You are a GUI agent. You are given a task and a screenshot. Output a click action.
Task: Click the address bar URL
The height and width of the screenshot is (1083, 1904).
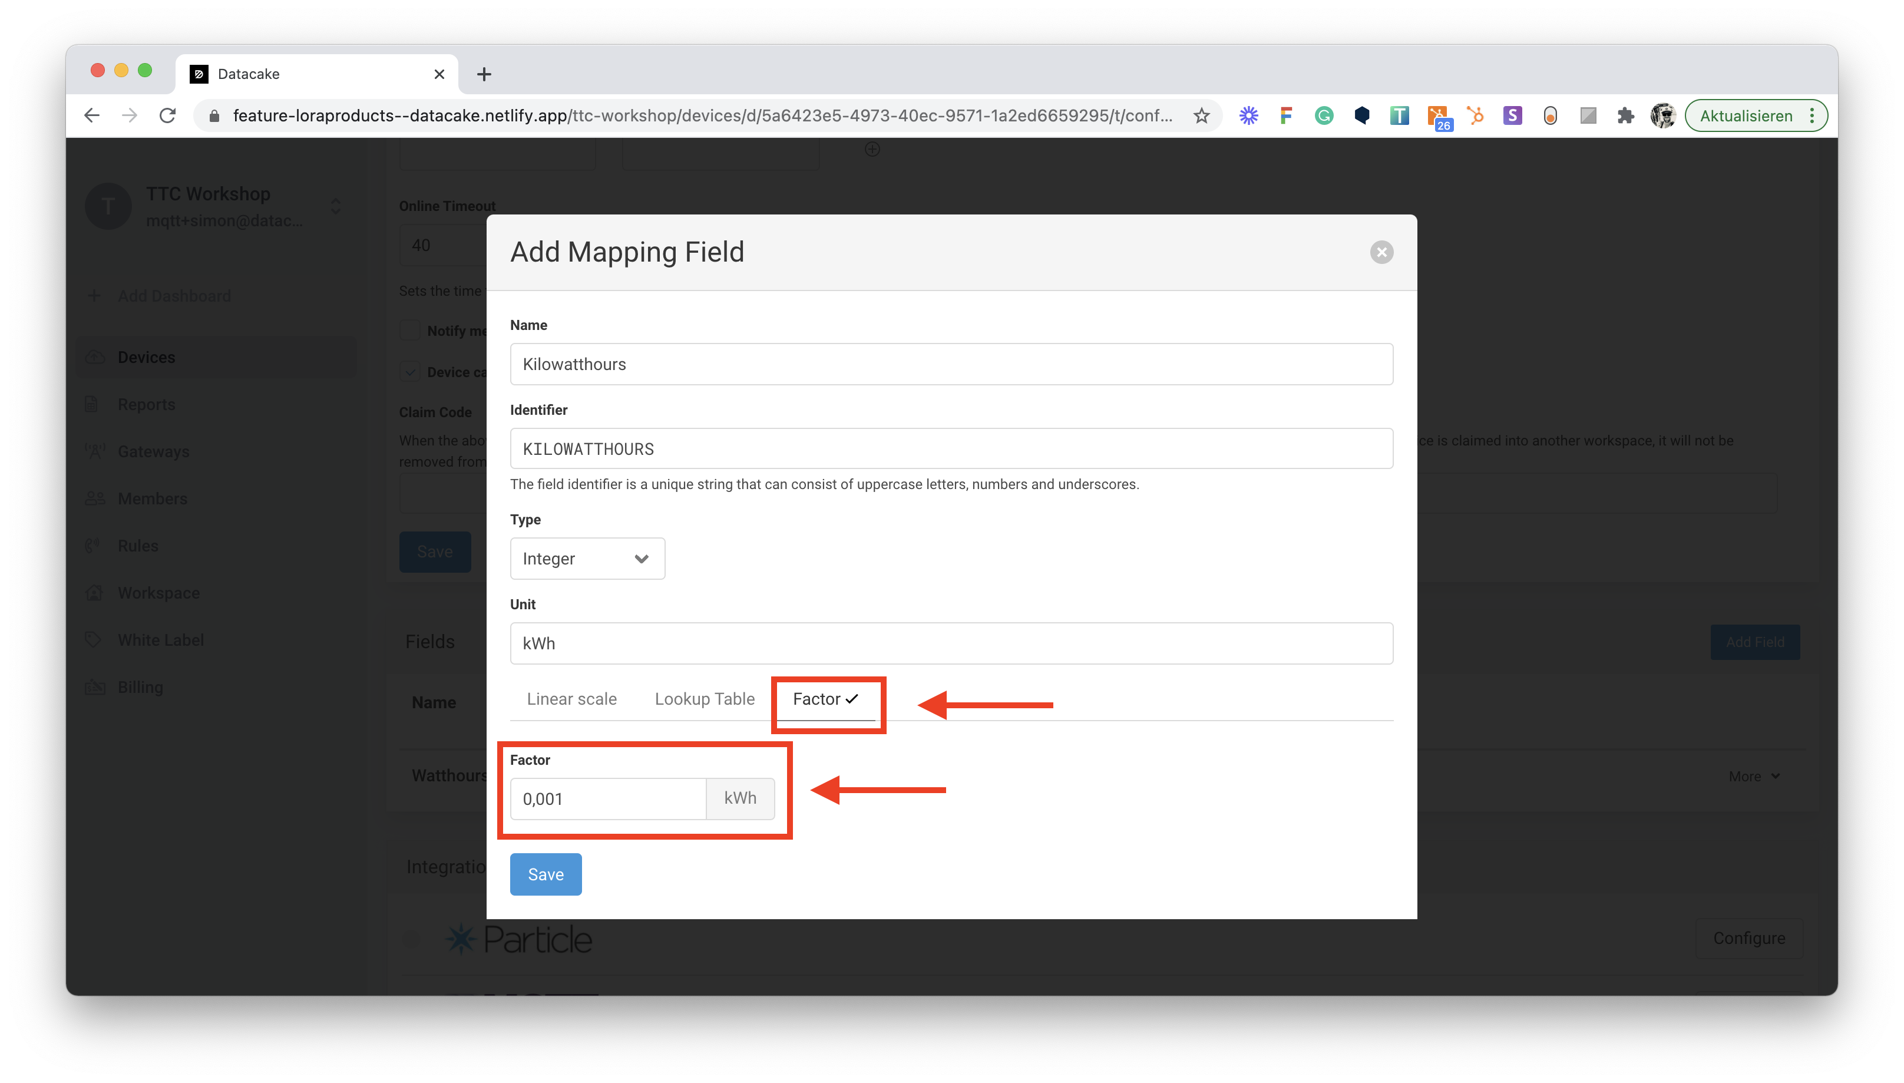[x=702, y=116]
